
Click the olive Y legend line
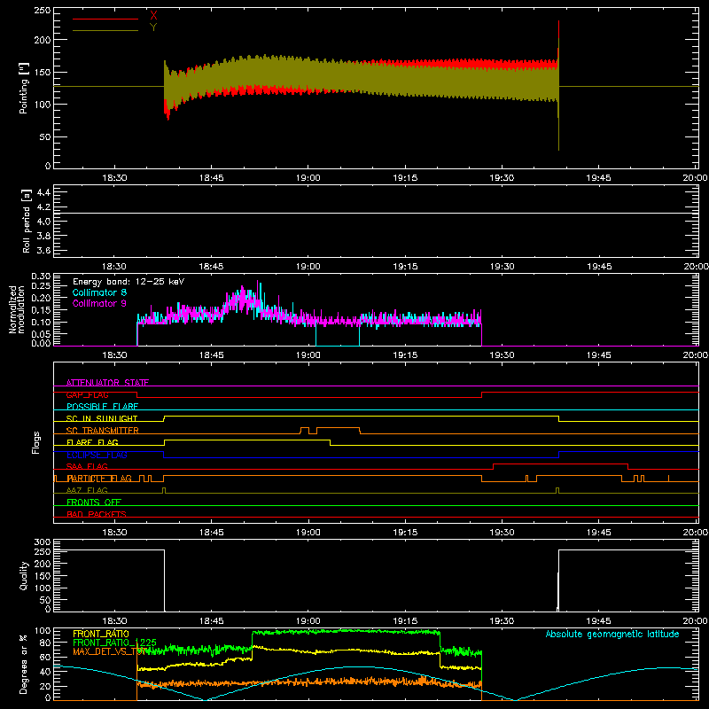coord(105,30)
